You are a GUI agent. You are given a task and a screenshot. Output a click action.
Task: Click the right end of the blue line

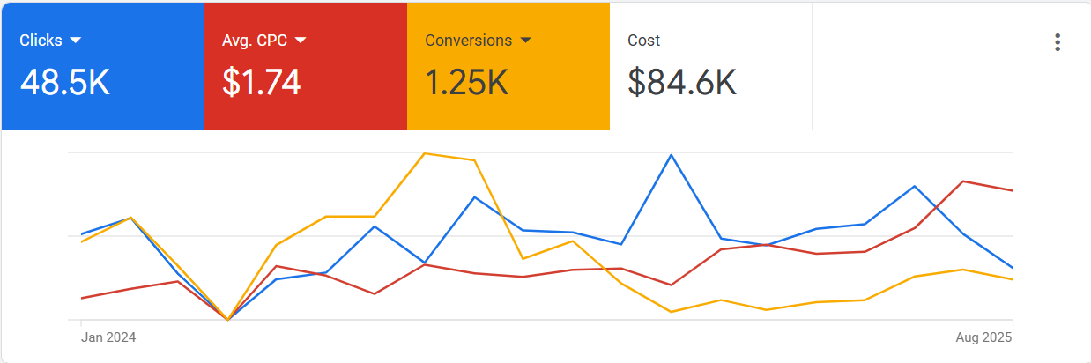coord(1012,267)
